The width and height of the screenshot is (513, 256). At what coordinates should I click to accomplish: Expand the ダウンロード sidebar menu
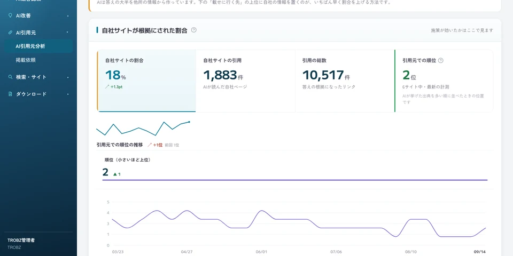point(68,94)
